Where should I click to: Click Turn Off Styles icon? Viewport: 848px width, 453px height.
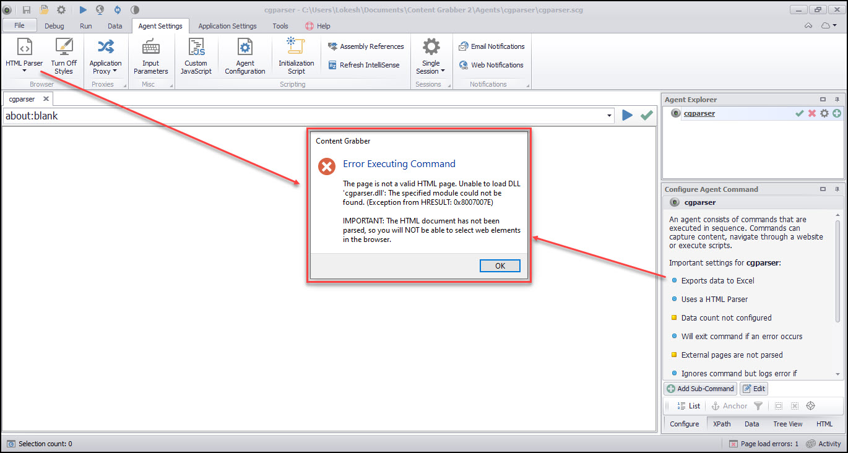point(64,47)
